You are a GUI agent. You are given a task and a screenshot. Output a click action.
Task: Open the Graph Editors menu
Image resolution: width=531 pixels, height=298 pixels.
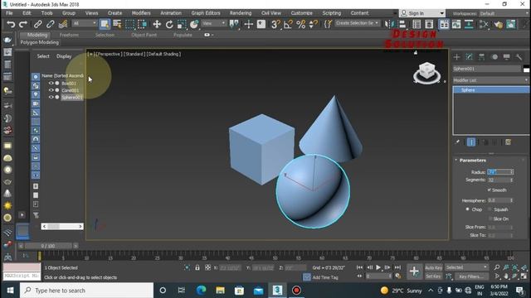[206, 13]
